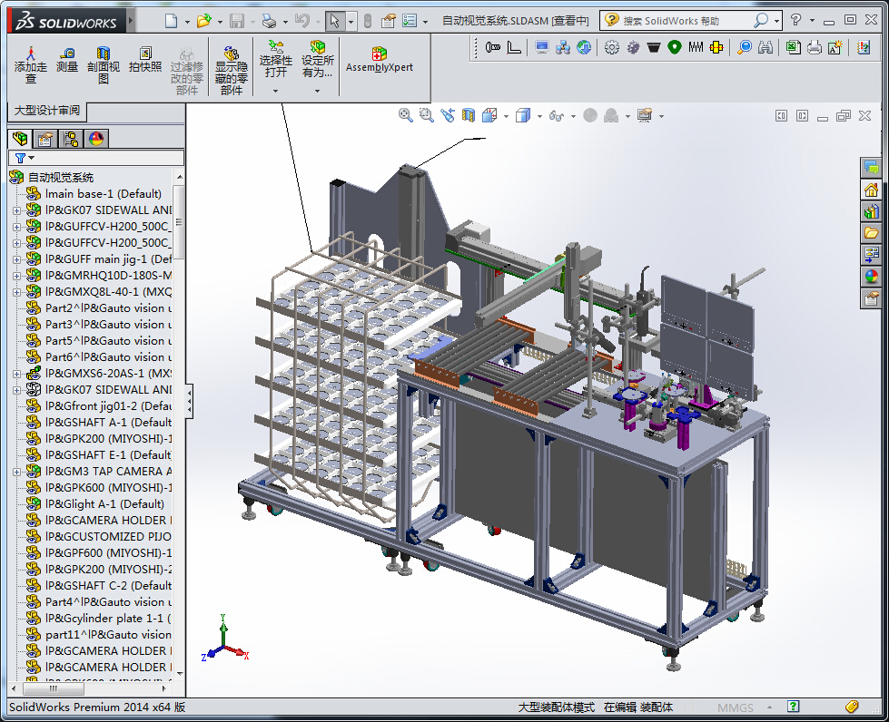The width and height of the screenshot is (889, 722).
Task: Click the feature tree horizontal scrollbar thumb
Action: pos(54,688)
